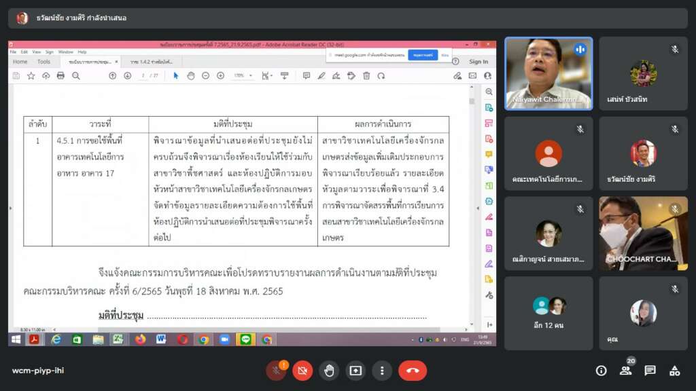Click the stamp tool icon
This screenshot has width=696, height=391.
tap(351, 76)
